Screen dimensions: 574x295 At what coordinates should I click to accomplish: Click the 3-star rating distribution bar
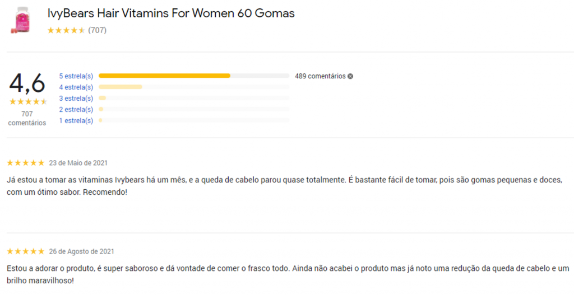193,98
